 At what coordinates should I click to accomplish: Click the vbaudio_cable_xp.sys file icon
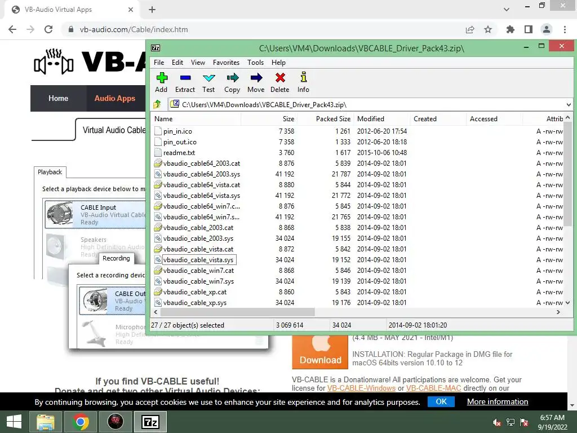[x=158, y=303]
